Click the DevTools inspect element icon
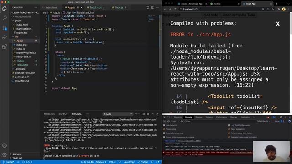 (164, 117)
